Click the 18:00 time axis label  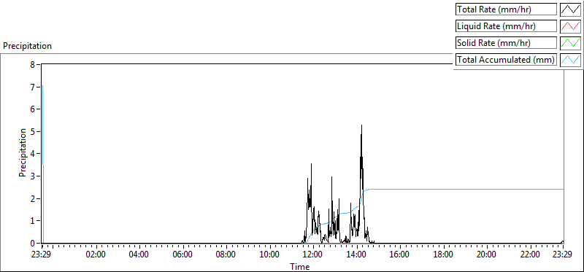(x=444, y=255)
